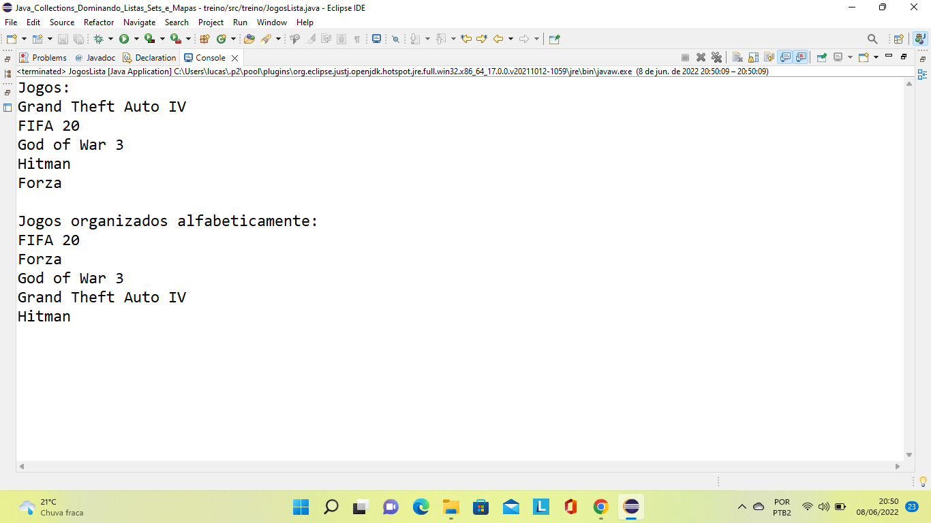Click the console horizontal scrollbar right arrow
931x523 pixels.
coord(897,466)
